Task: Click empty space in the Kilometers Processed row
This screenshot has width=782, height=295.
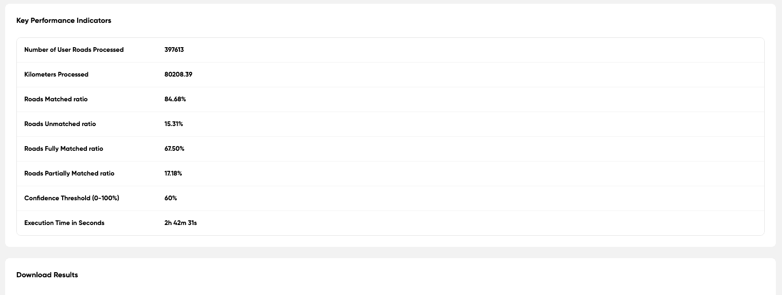Action: pos(467,75)
